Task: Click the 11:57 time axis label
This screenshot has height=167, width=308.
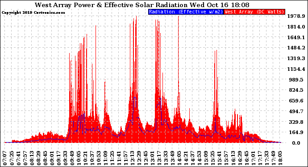Action: (x=126, y=158)
